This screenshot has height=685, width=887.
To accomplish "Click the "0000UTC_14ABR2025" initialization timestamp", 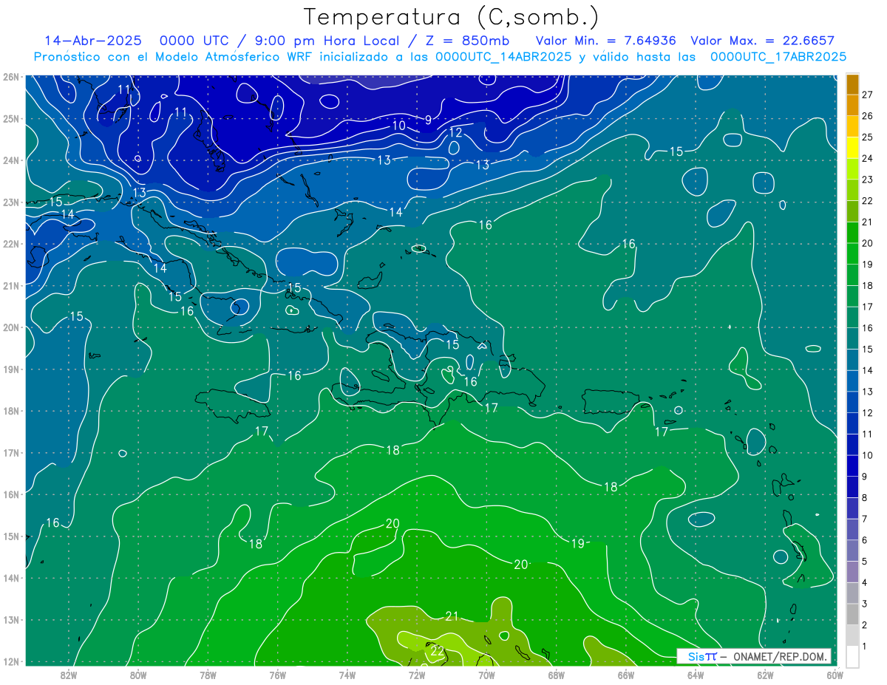I will pos(503,57).
